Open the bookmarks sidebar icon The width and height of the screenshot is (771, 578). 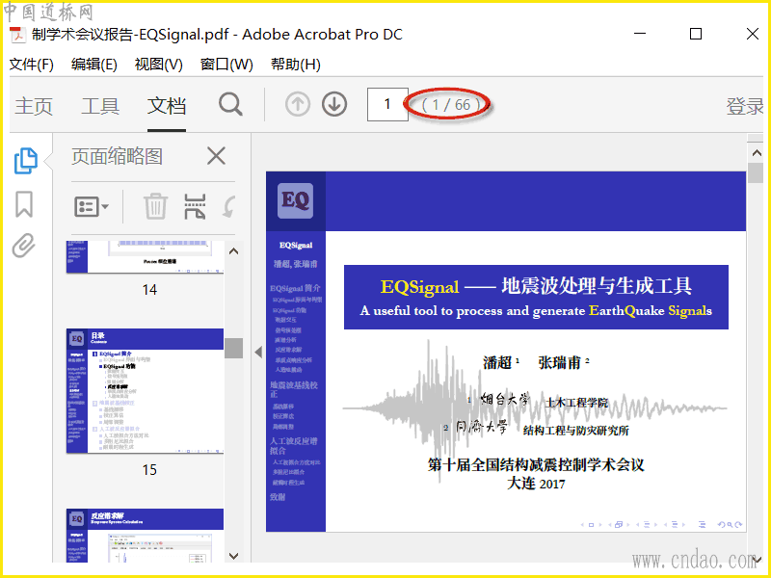tap(24, 204)
